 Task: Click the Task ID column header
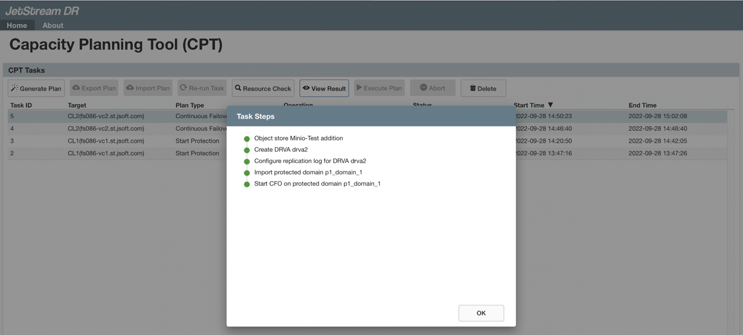(x=21, y=105)
